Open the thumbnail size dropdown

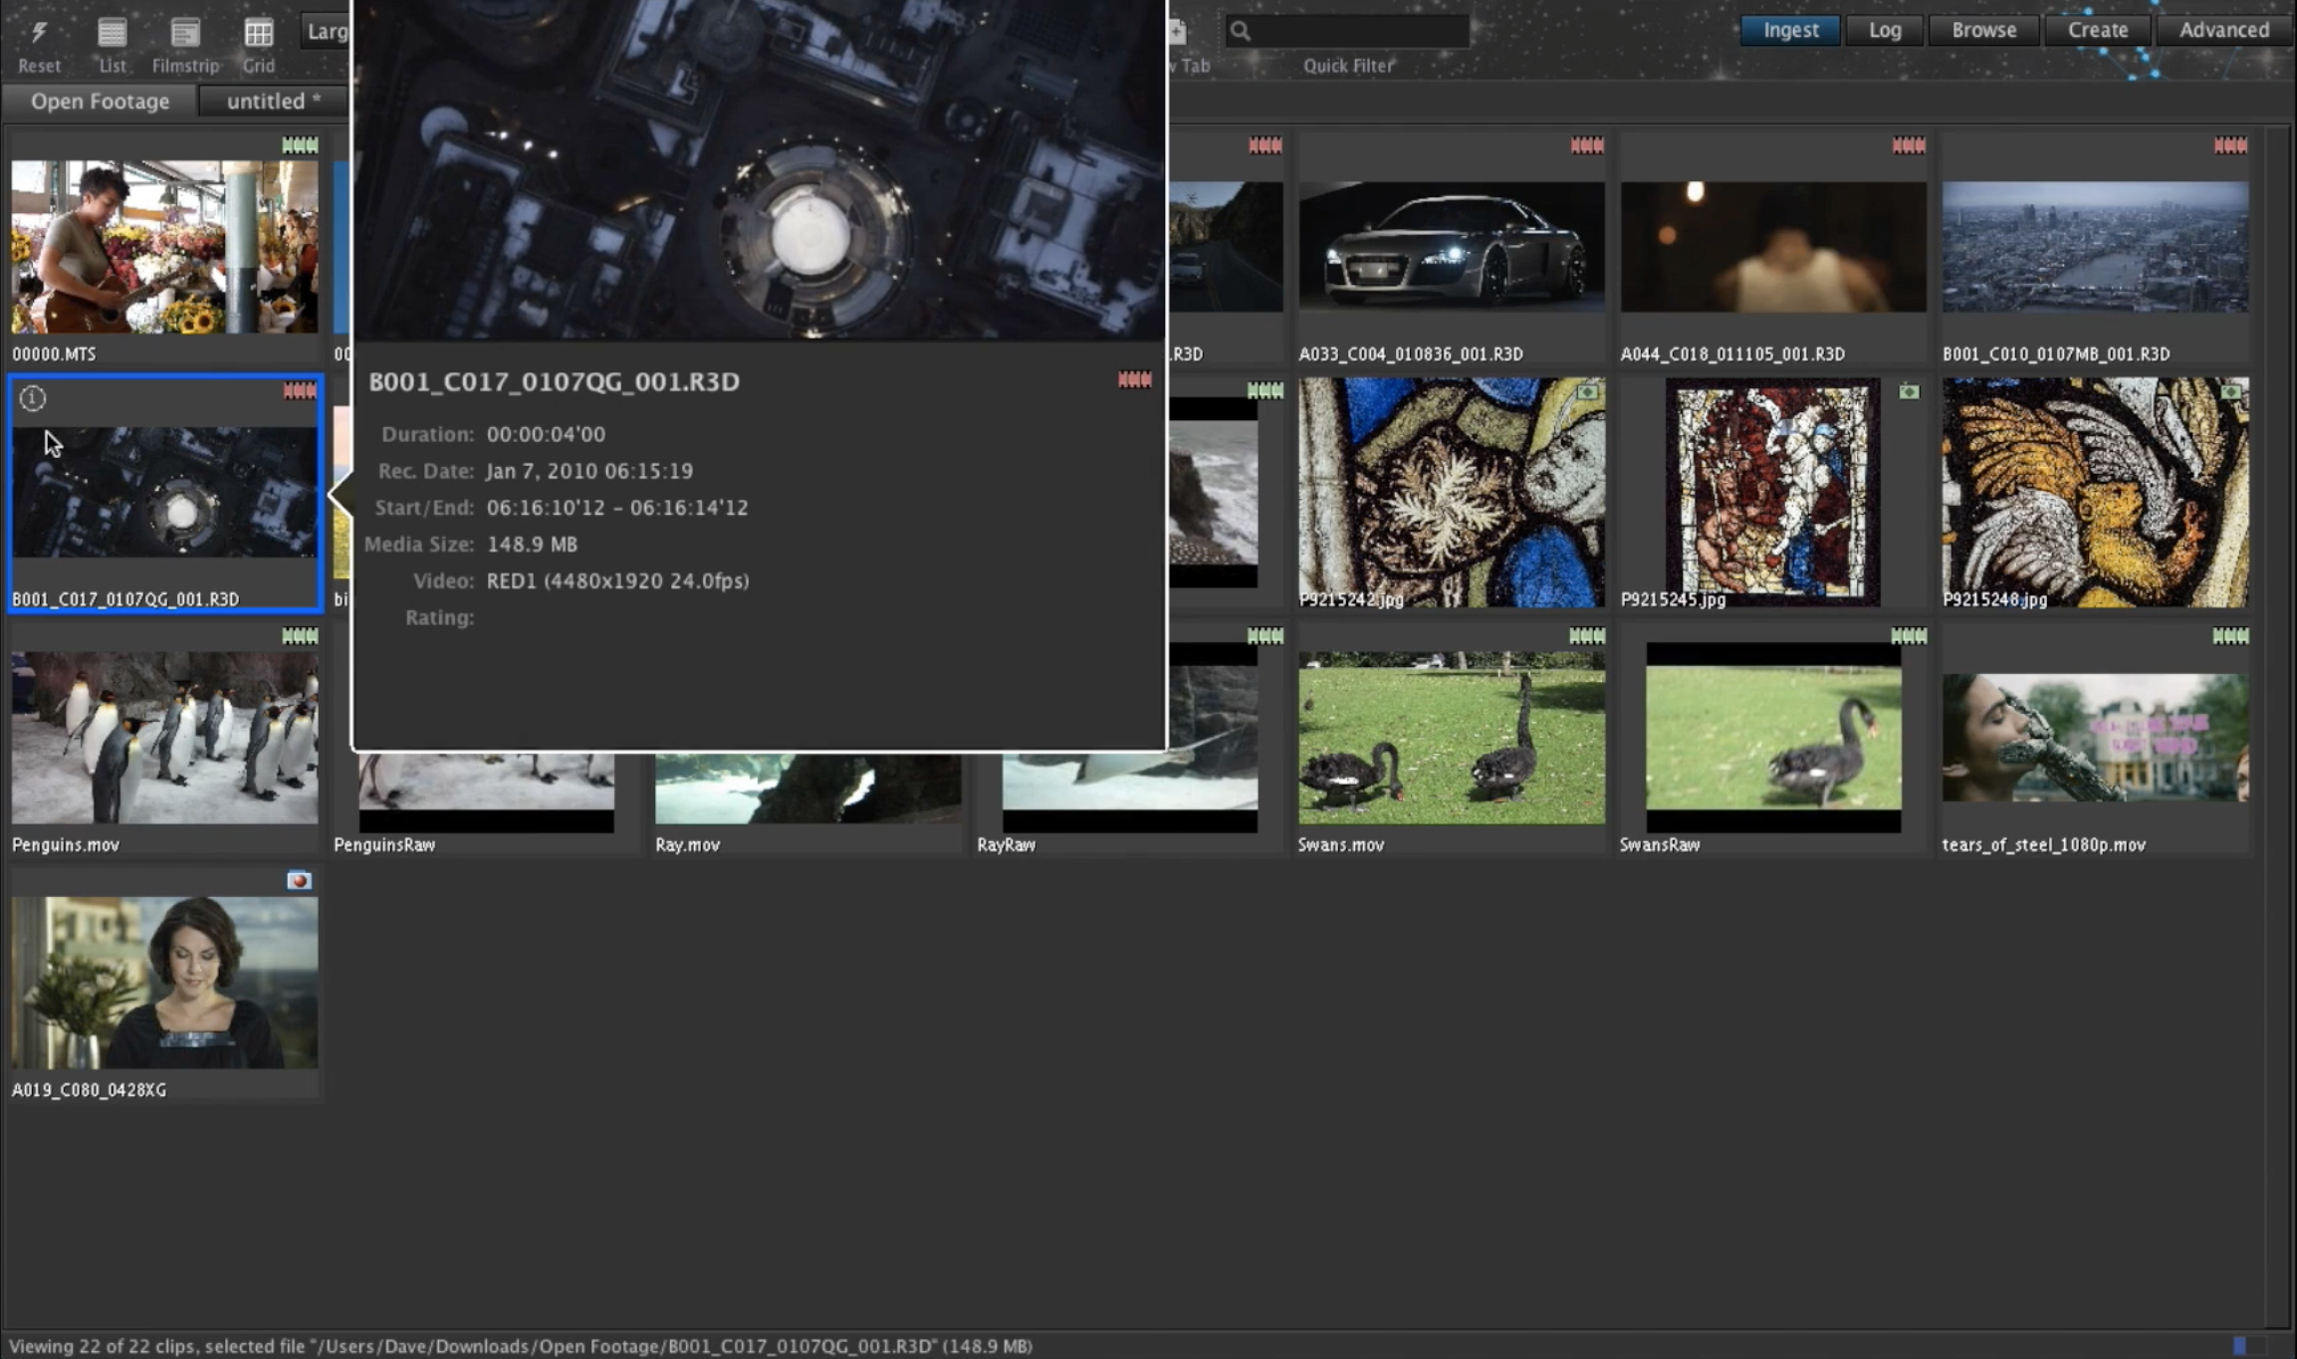tap(327, 31)
